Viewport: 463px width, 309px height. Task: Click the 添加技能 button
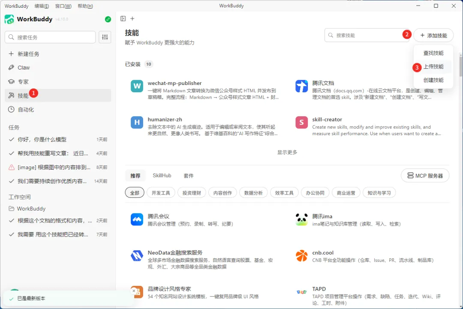click(433, 36)
